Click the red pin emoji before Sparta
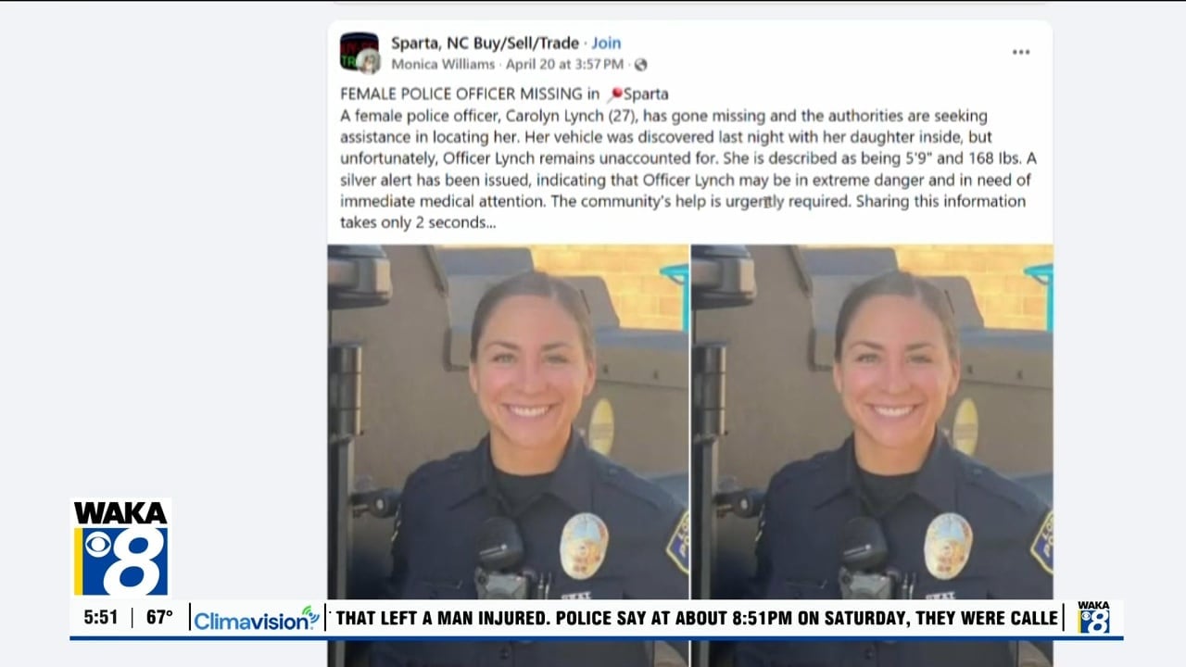Screen dimensions: 1186x667 coord(613,94)
